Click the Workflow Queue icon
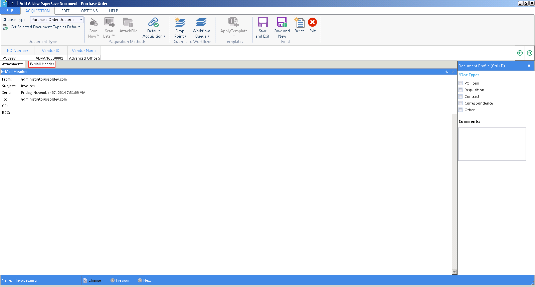Viewport: 535px width, 287px height. pos(201,23)
